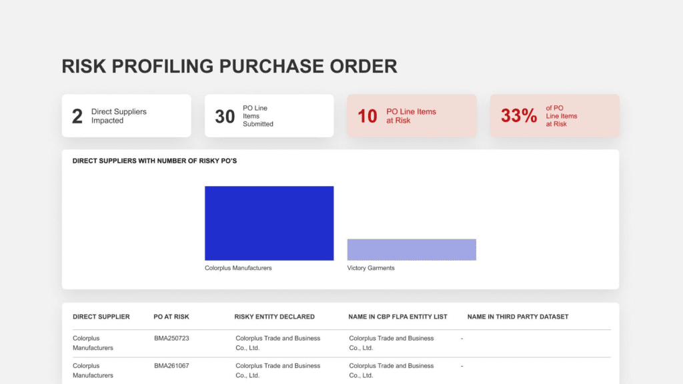Select the CBP FLPA entity name for BMA261067

[391, 370]
